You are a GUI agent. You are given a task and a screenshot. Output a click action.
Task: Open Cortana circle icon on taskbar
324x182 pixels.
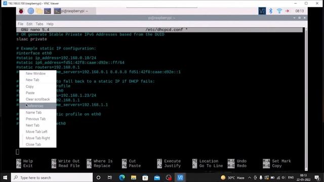(98, 177)
